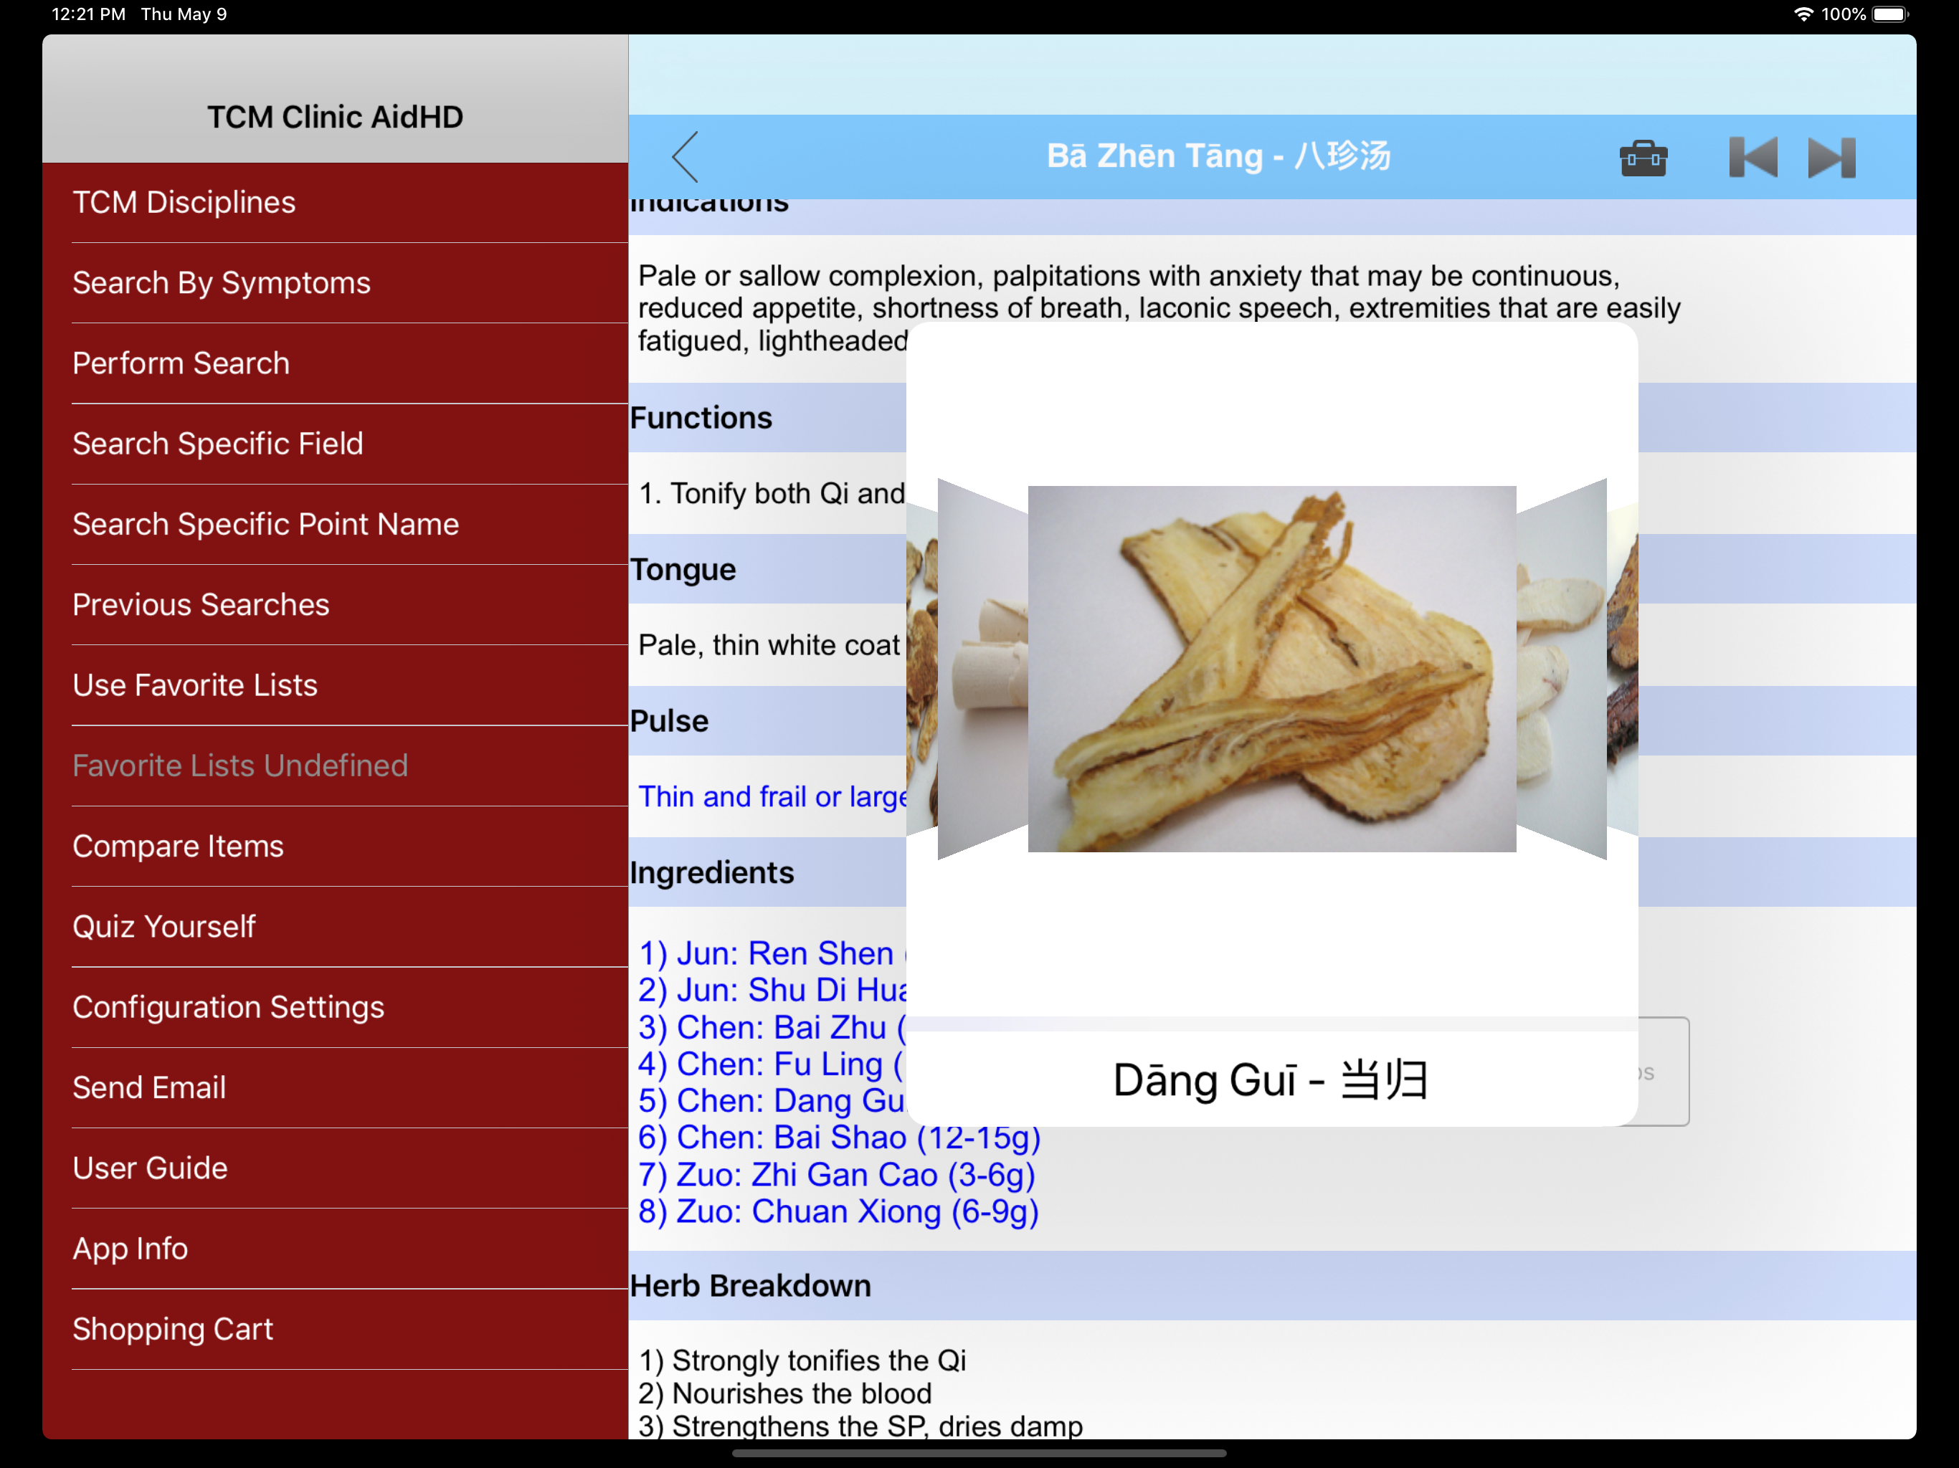Open ingredient Chen: Bai Shao (12-15g)
This screenshot has height=1468, width=1959.
click(840, 1138)
